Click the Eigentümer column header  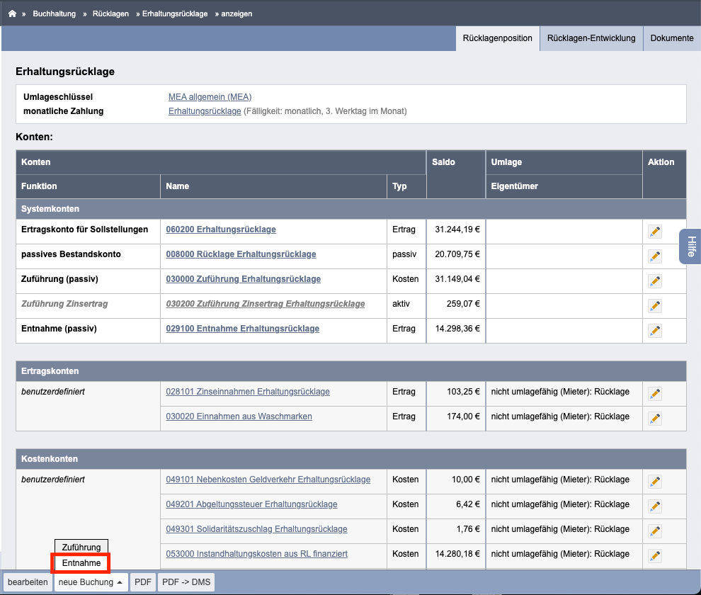click(x=564, y=186)
